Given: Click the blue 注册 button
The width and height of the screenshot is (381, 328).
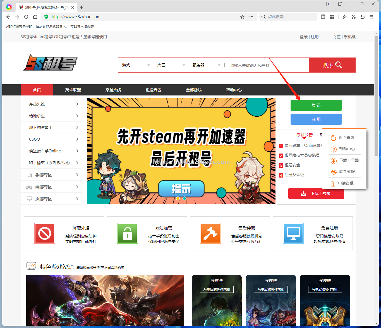Looking at the screenshot, I should click(316, 119).
